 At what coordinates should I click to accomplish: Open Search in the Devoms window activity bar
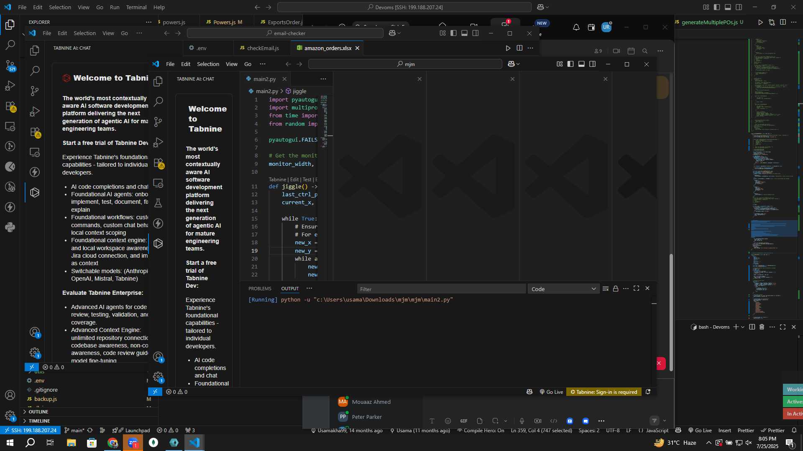click(10, 45)
